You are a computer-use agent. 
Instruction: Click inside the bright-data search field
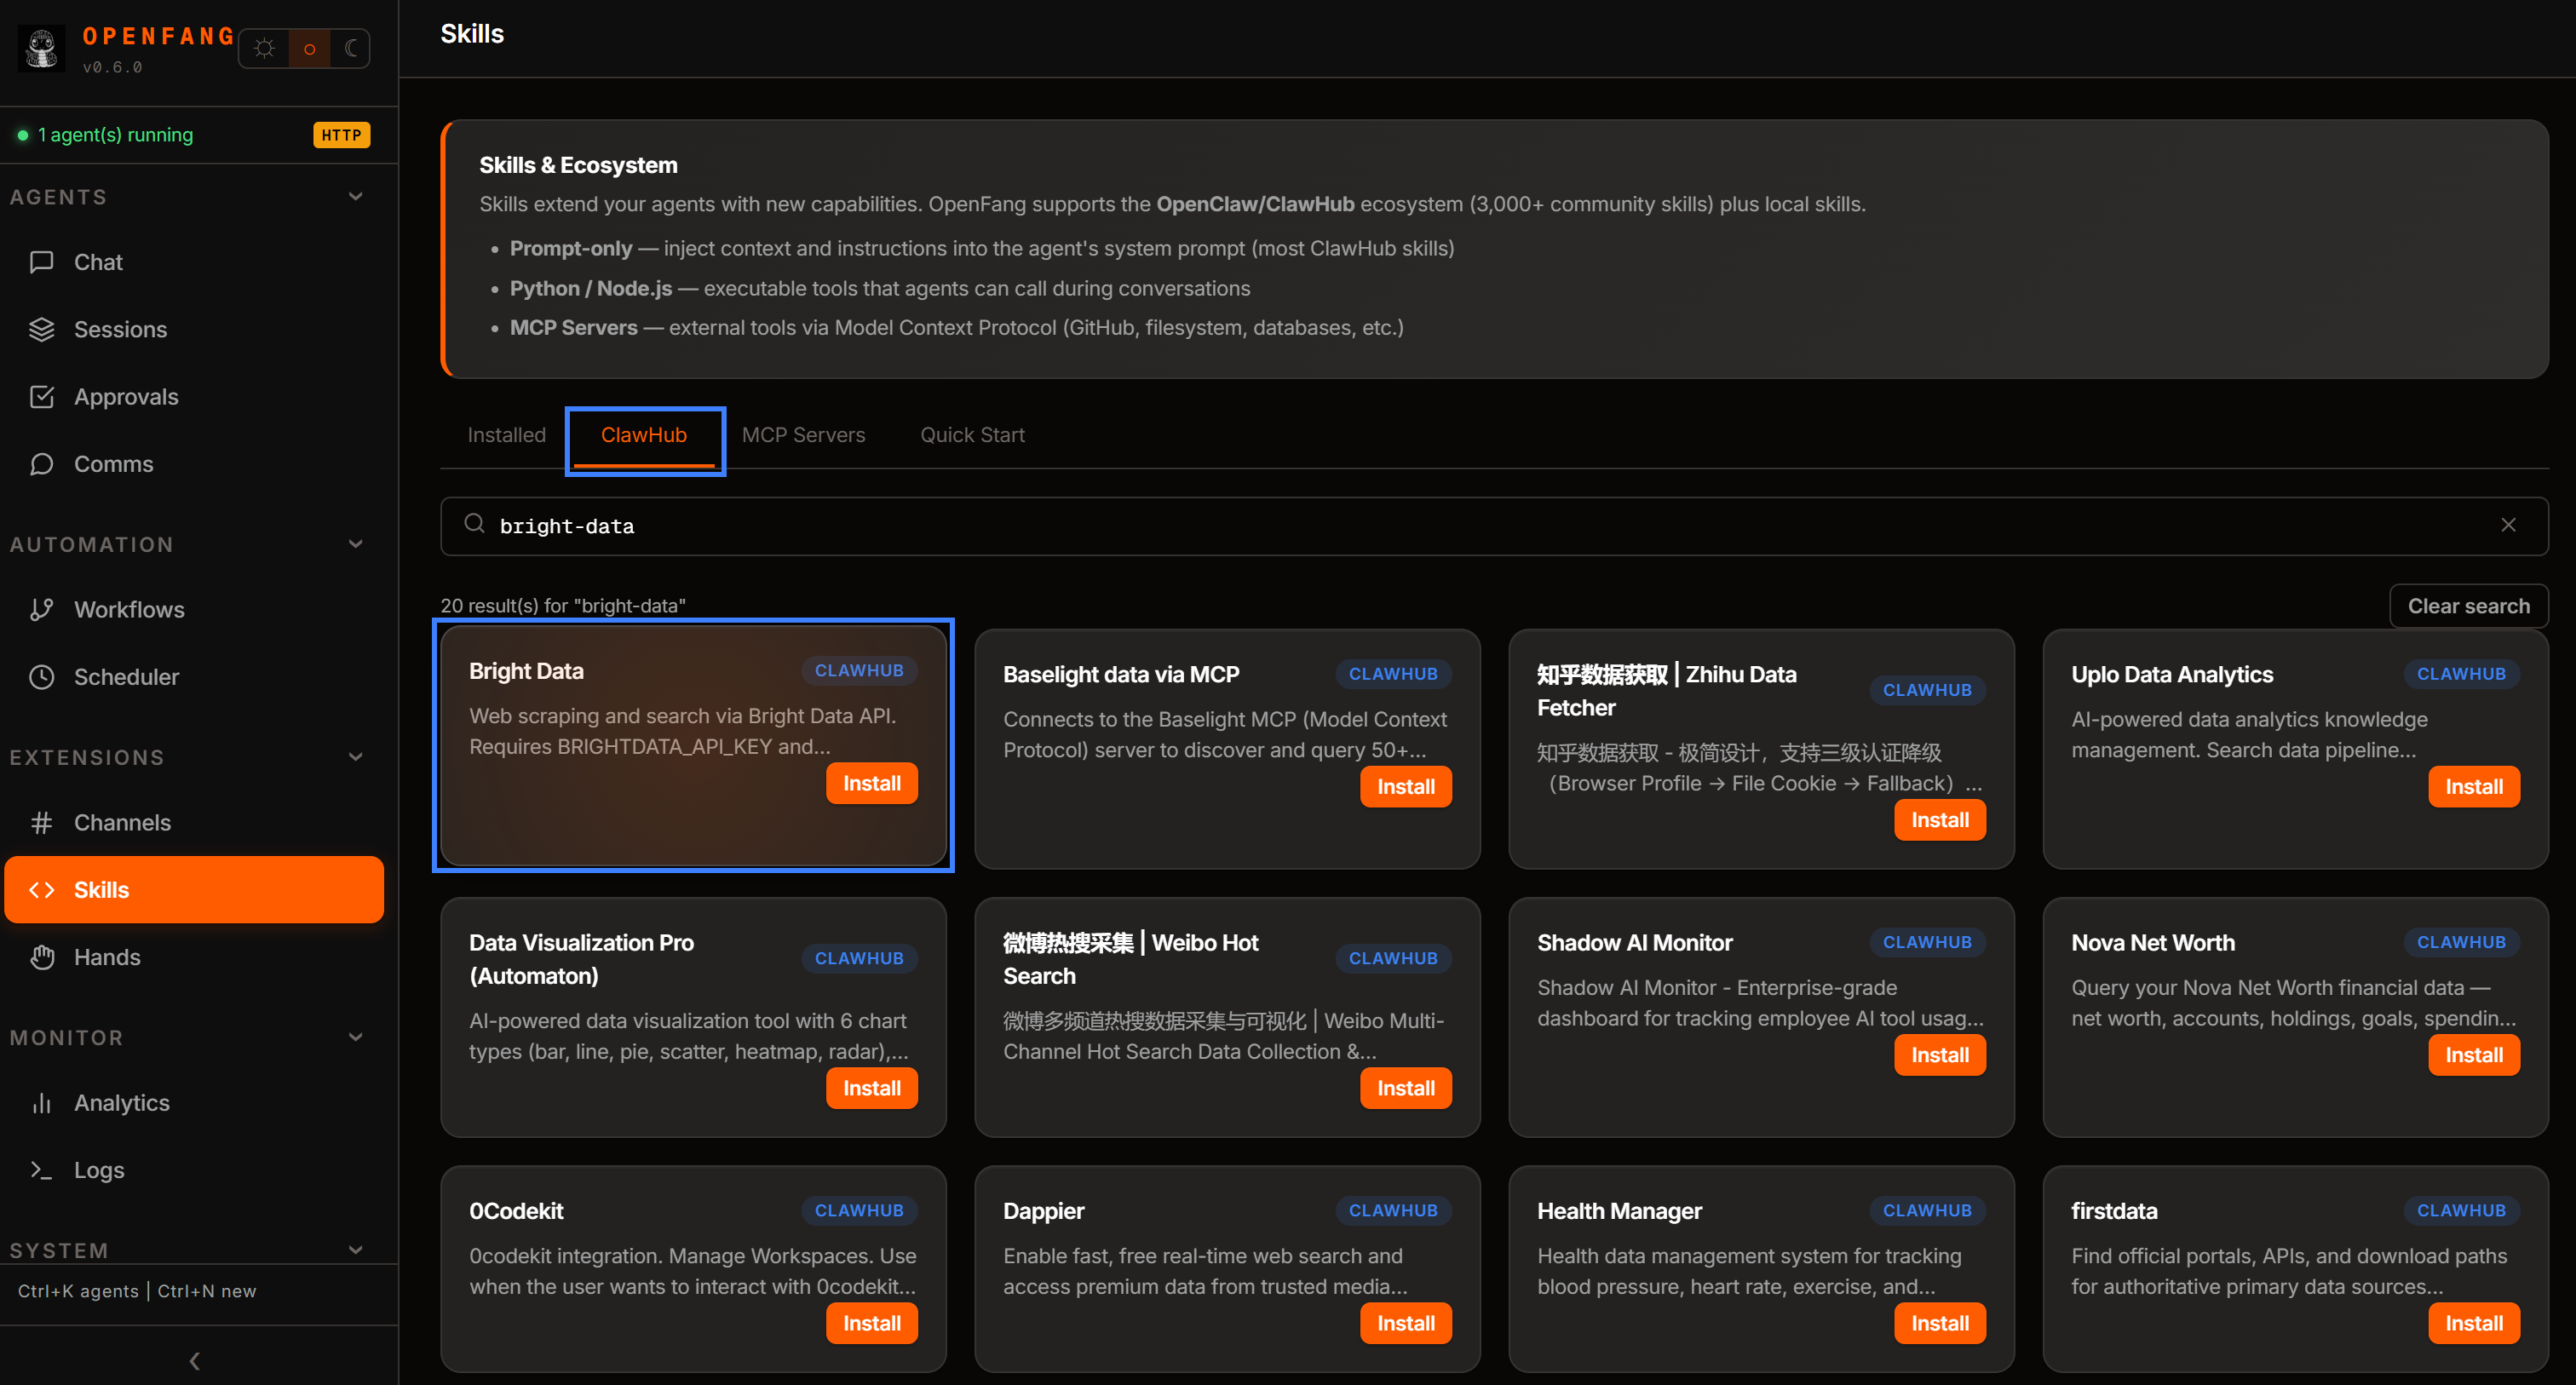click(1200, 525)
